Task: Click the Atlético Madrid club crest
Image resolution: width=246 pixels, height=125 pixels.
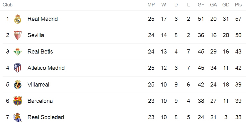Action: click(x=18, y=68)
